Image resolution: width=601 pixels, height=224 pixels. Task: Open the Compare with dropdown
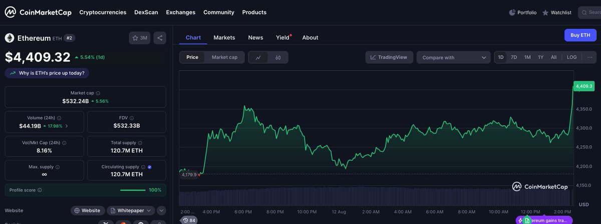(x=453, y=57)
